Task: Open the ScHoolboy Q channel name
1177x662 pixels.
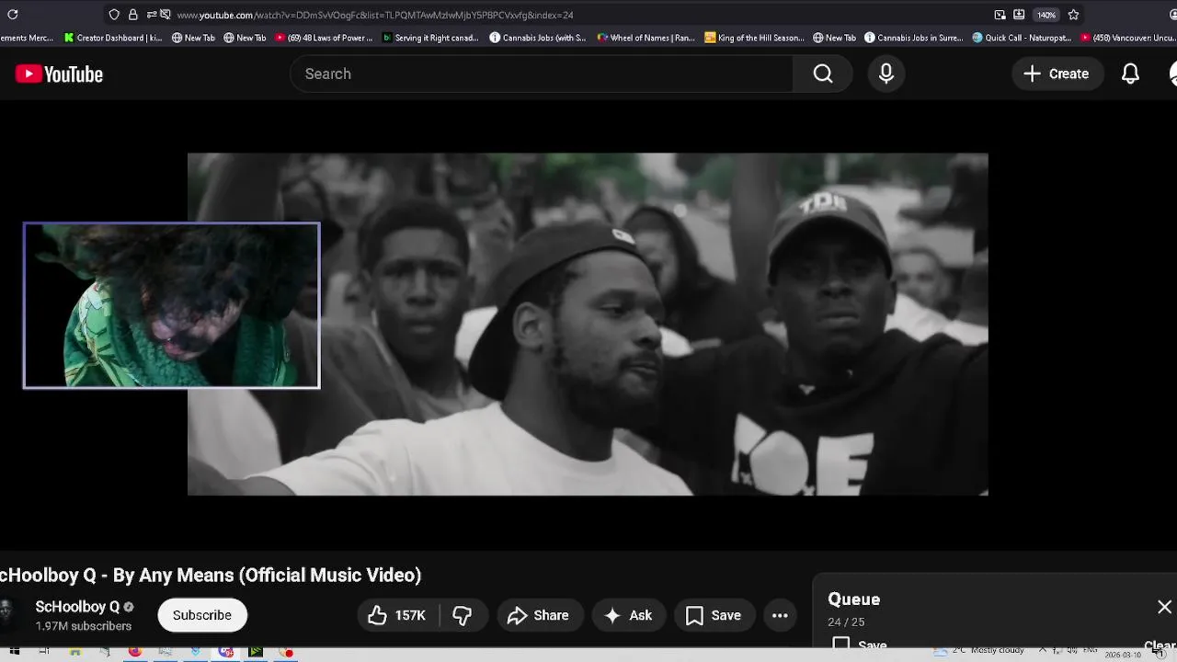Action: [77, 607]
